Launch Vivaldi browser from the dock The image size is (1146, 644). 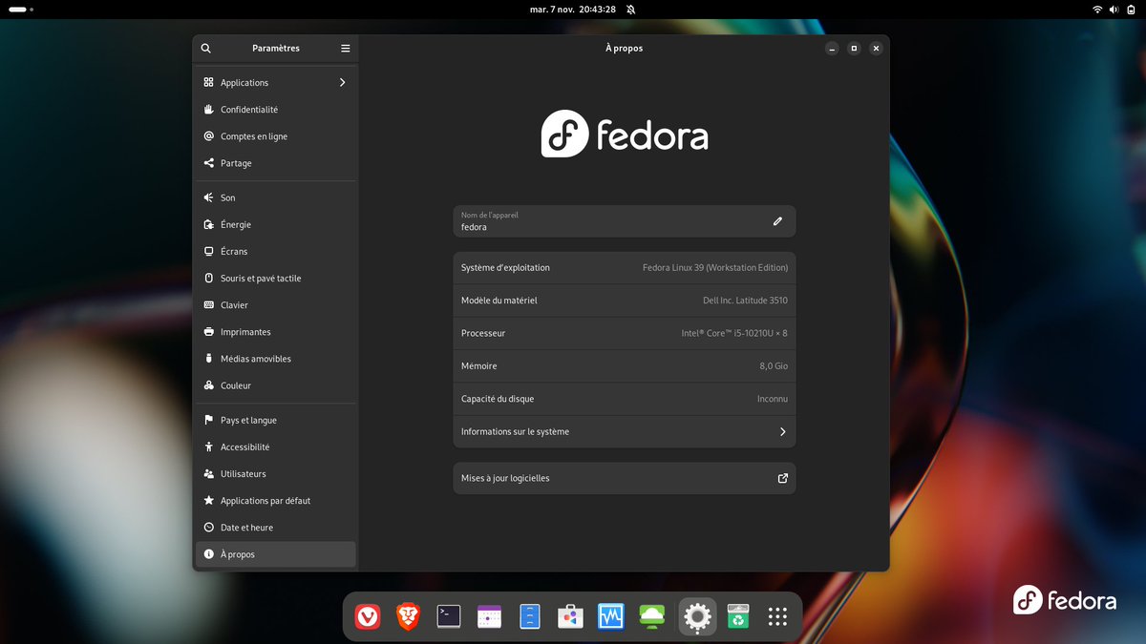368,617
